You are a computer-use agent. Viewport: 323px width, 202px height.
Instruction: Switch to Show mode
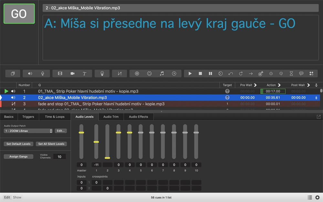click(x=17, y=197)
